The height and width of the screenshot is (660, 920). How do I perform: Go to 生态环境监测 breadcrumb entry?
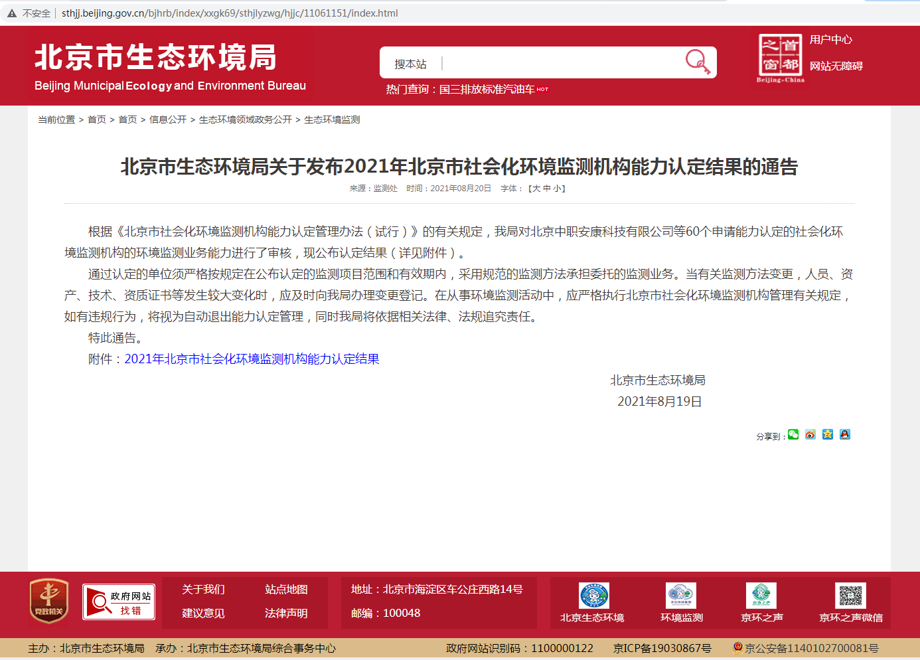(x=332, y=120)
